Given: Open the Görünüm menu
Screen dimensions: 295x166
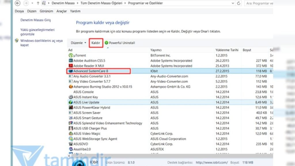Looking at the screenshot, I should tap(46, 11).
